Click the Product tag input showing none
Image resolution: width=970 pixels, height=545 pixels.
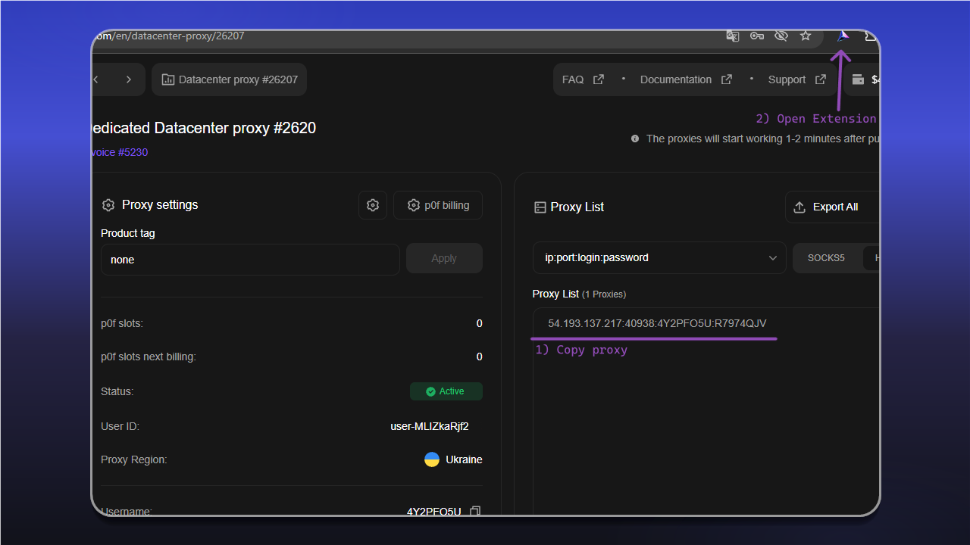point(250,260)
